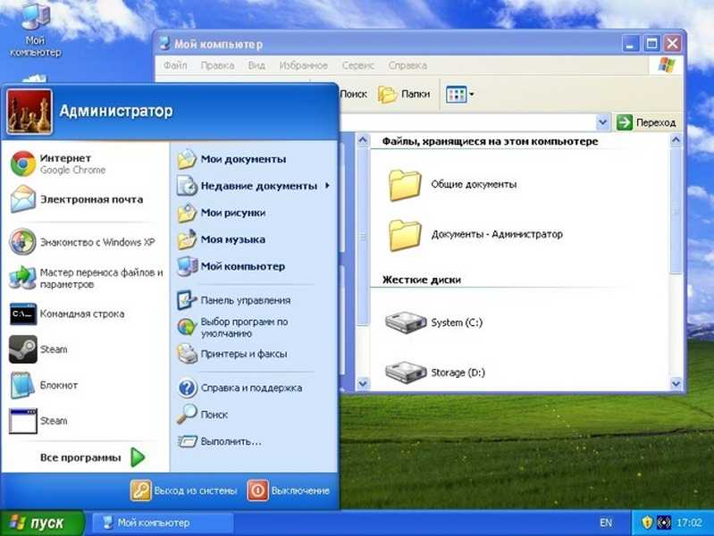Image resolution: width=714 pixels, height=536 pixels.
Task: Open Поиск in Start menu
Action: (203, 415)
